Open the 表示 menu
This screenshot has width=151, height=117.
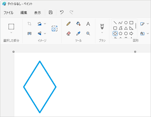pyautogui.click(x=37, y=13)
